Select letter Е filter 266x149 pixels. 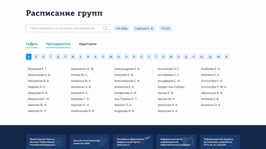click(x=65, y=57)
